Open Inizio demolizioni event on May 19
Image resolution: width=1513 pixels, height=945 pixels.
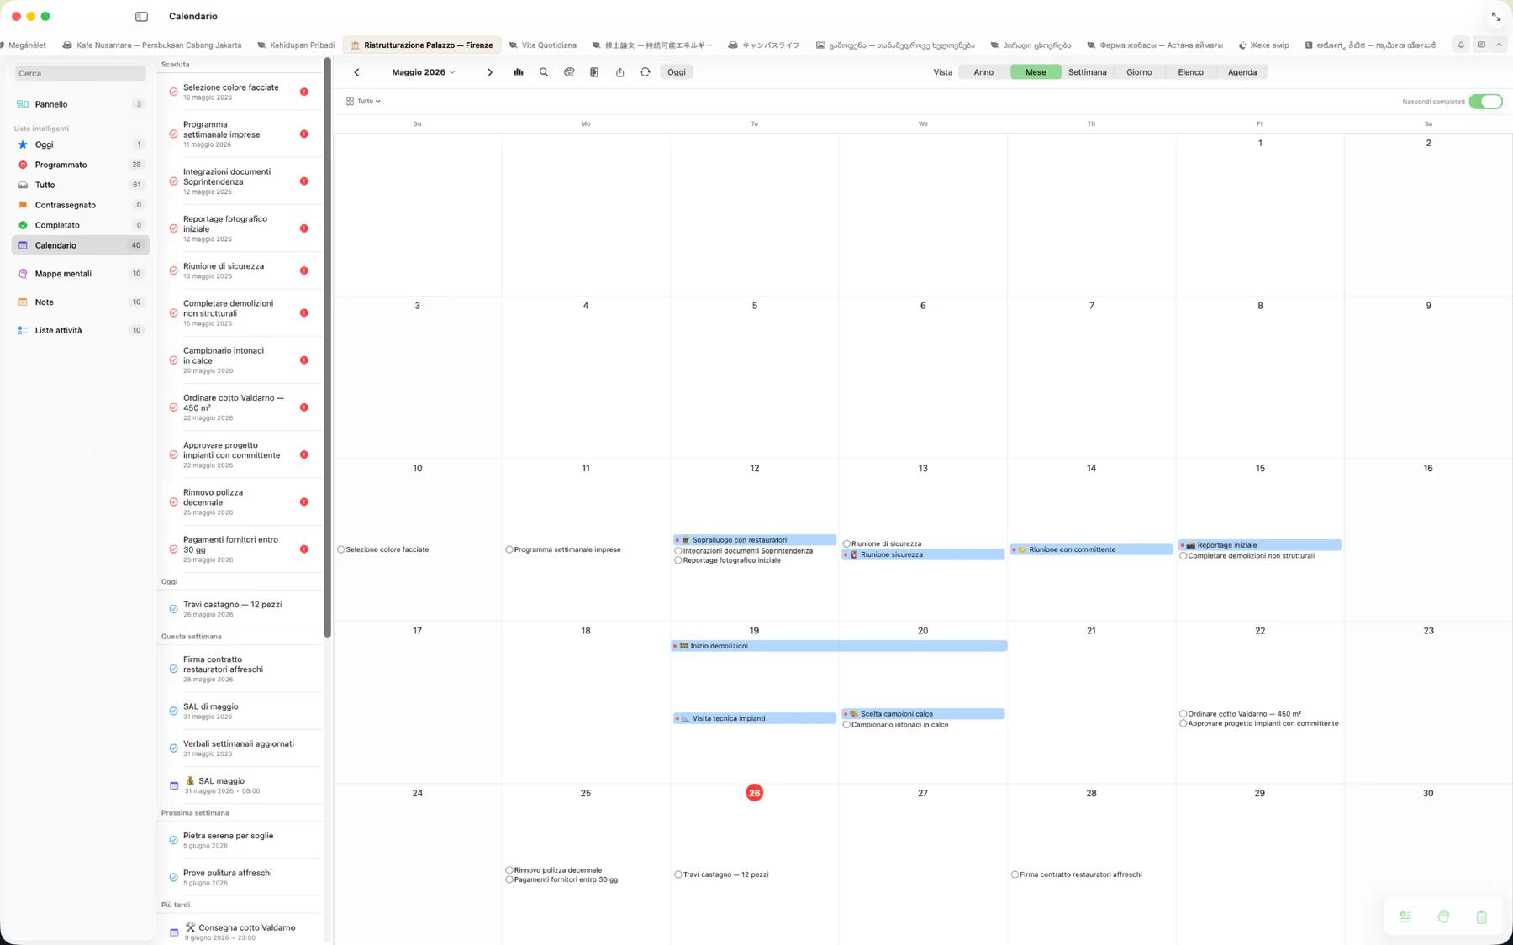[x=839, y=646]
